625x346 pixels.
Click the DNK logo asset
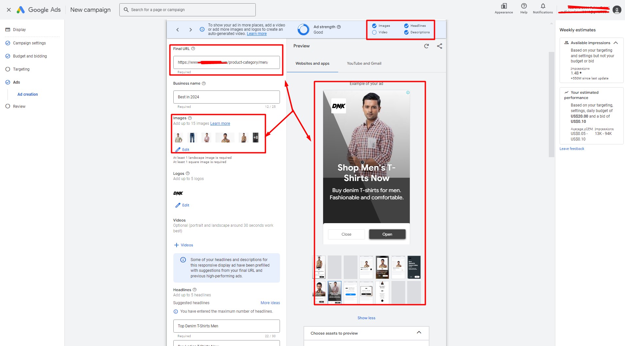pos(178,193)
